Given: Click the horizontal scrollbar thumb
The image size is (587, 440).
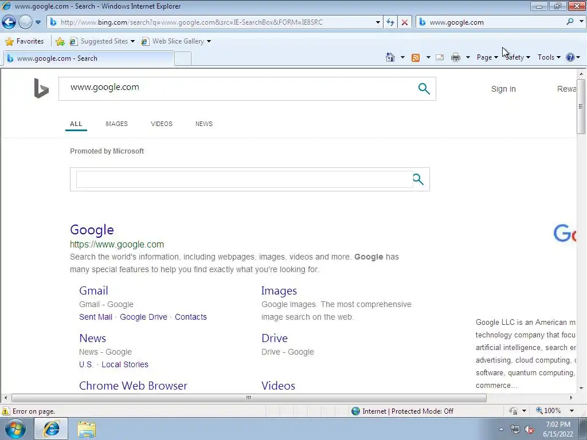Looking at the screenshot, I should [x=249, y=398].
